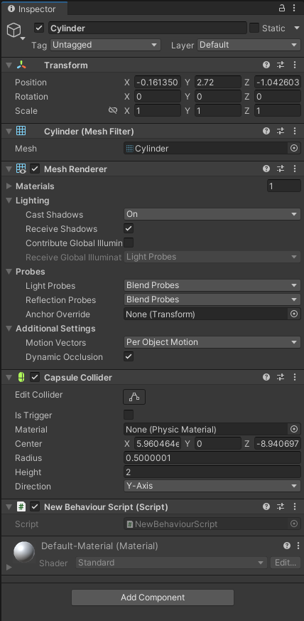The image size is (304, 621).
Task: Click the Default-Material preview sphere
Action: (24, 552)
